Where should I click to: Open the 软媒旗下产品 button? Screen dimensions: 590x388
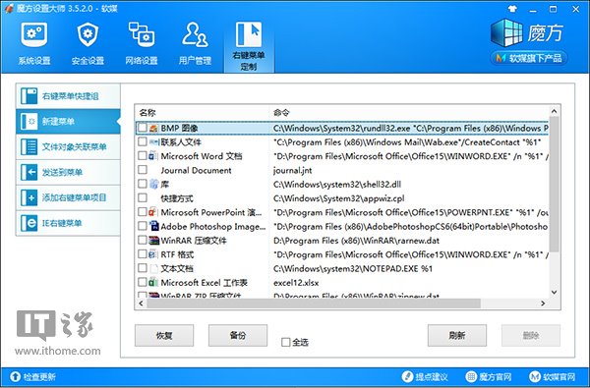[x=529, y=58]
